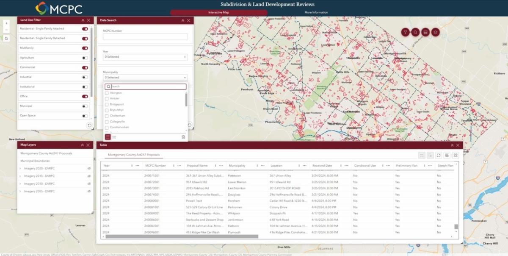Reset the Land Use Filter
508x256 pixels.
click(89, 125)
